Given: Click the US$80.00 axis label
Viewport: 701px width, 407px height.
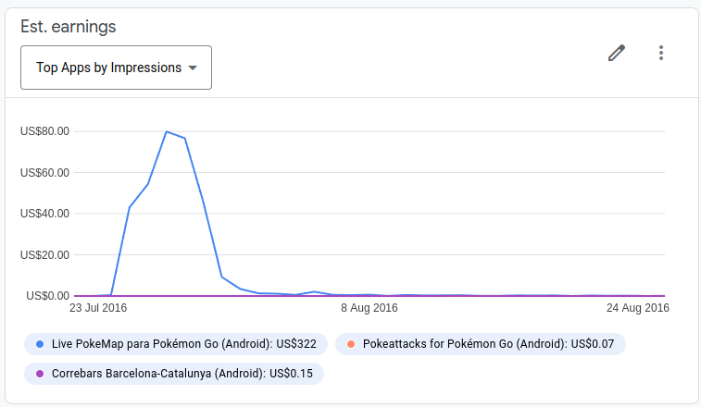Looking at the screenshot, I should (44, 131).
